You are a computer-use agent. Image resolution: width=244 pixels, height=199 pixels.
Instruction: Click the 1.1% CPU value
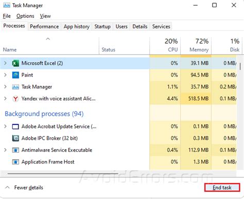pyautogui.click(x=172, y=87)
